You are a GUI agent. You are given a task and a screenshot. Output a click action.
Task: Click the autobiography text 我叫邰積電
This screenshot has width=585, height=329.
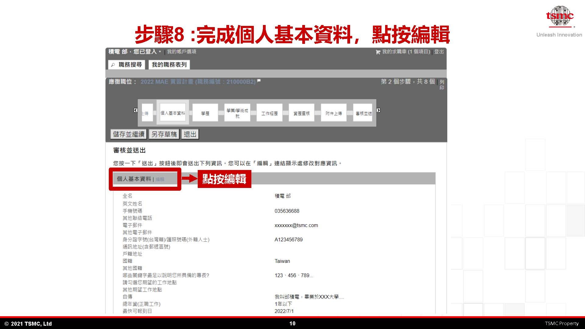[309, 297]
